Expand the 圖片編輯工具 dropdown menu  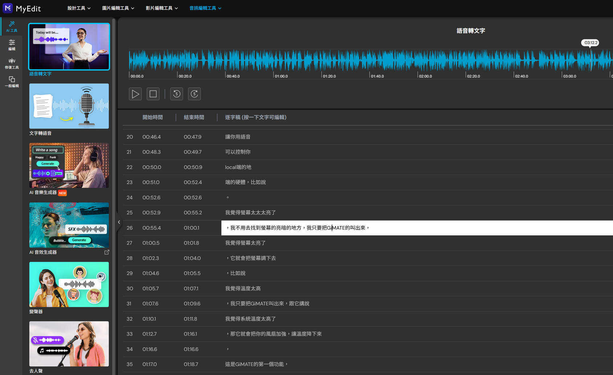pos(118,8)
